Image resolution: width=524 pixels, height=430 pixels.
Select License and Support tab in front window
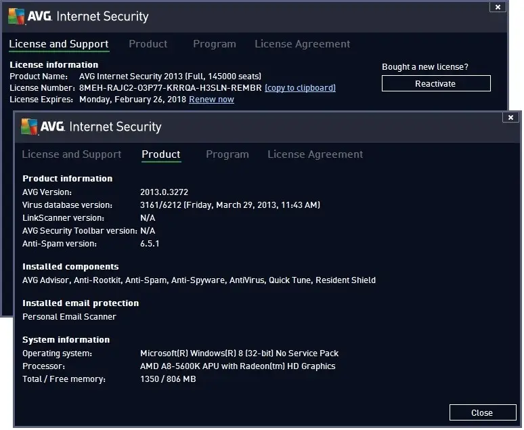pyautogui.click(x=72, y=154)
